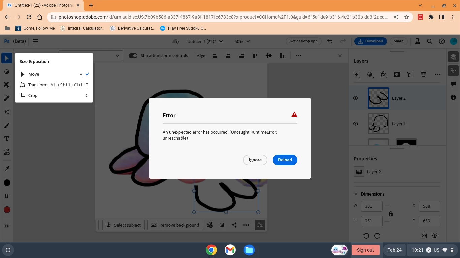Choose Move in Size & position menu

click(x=54, y=74)
